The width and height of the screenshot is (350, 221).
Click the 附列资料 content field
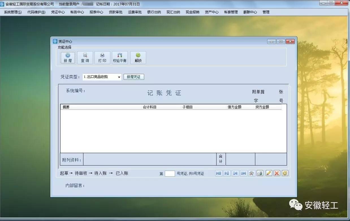(150, 159)
